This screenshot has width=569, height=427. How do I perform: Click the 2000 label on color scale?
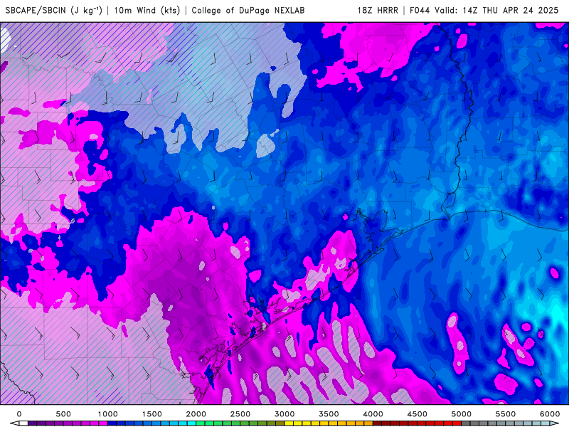click(x=196, y=414)
